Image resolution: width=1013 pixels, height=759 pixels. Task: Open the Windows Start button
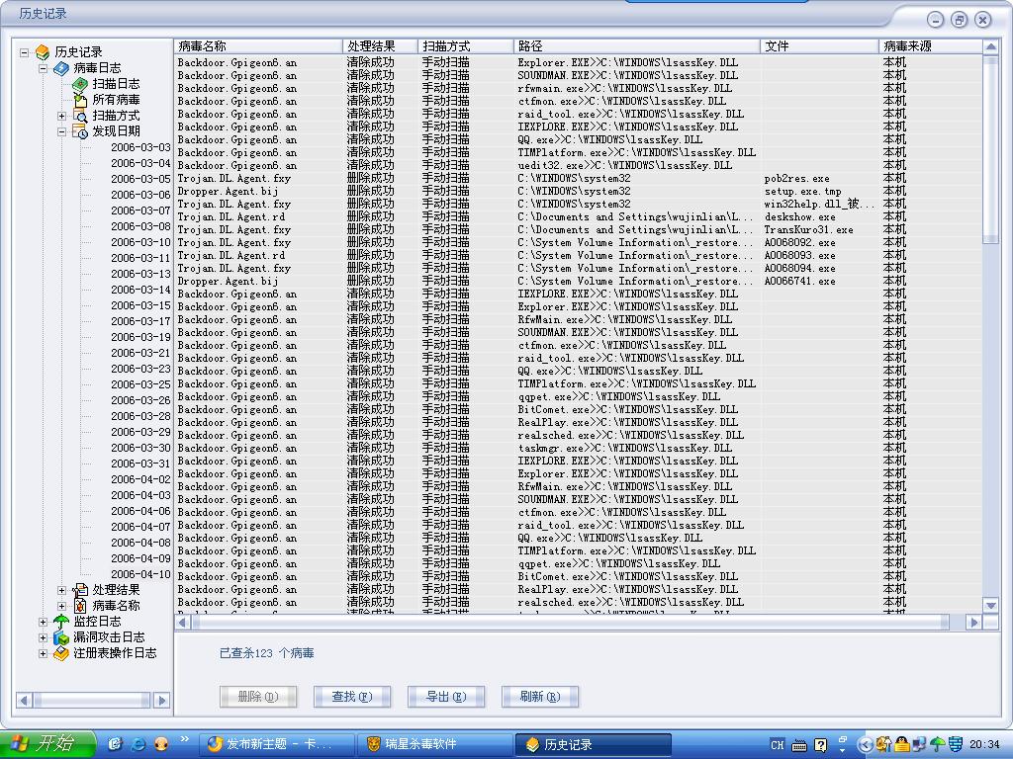point(47,744)
